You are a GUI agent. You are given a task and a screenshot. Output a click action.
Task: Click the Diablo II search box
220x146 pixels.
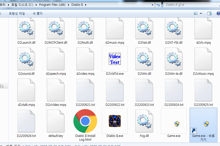(x=191, y=5)
